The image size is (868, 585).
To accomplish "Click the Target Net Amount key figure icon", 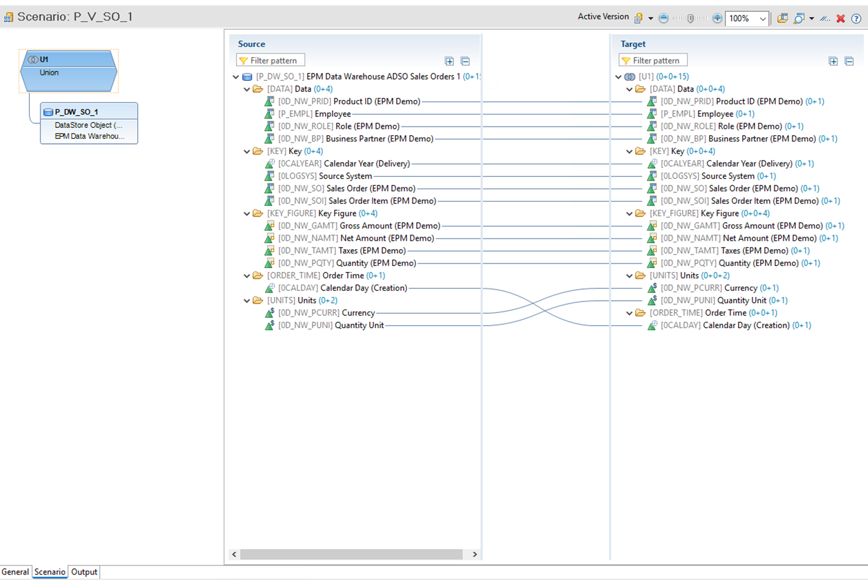I will pos(652,238).
